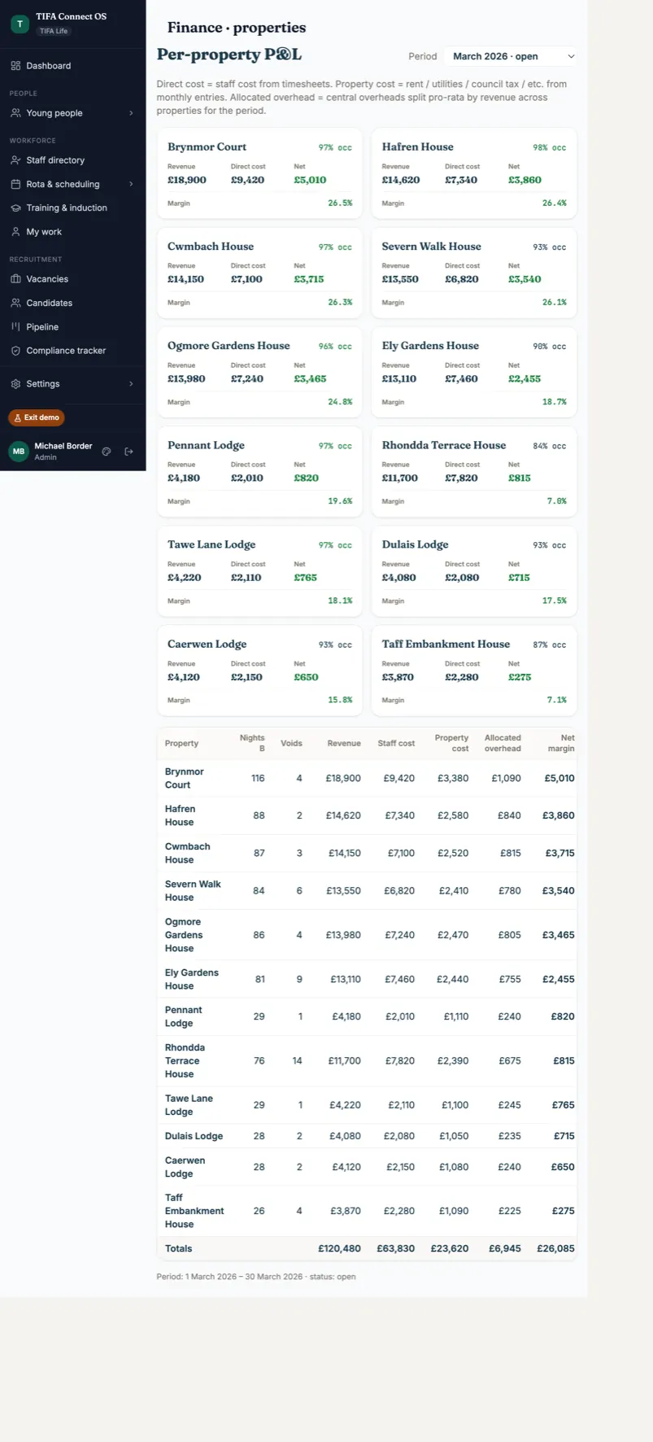Screen dimensions: 653x1442
Task: Click the Voids column header
Action: tap(291, 743)
